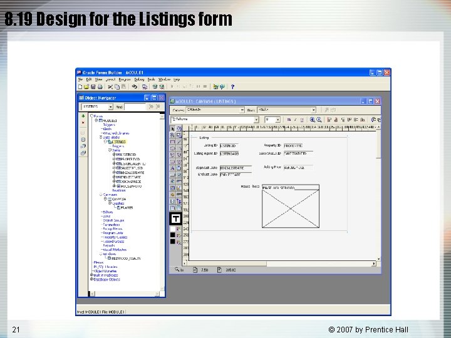The width and height of the screenshot is (451, 338).
Task: Select the Ellipse drawing tool
Action: (x=173, y=148)
